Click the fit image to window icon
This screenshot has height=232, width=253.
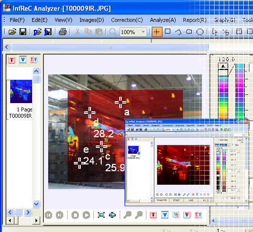[101, 215]
